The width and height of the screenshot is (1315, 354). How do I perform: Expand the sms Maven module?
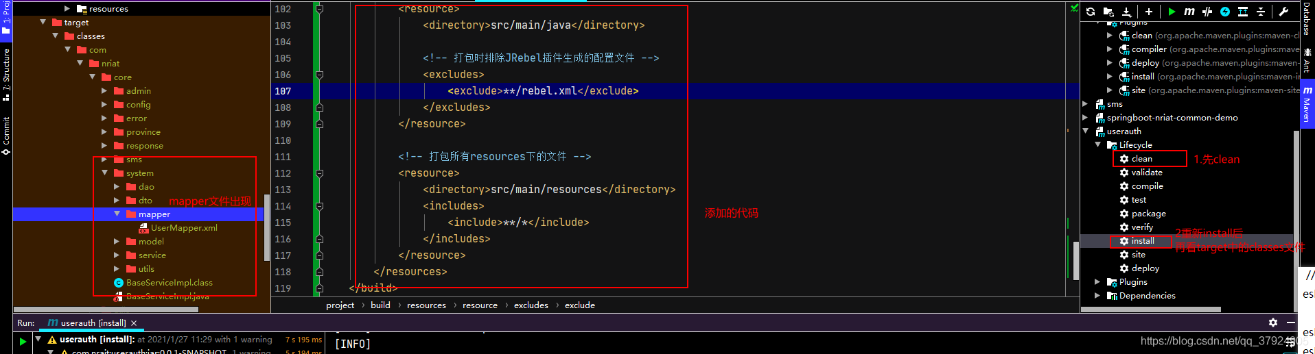tap(1085, 104)
